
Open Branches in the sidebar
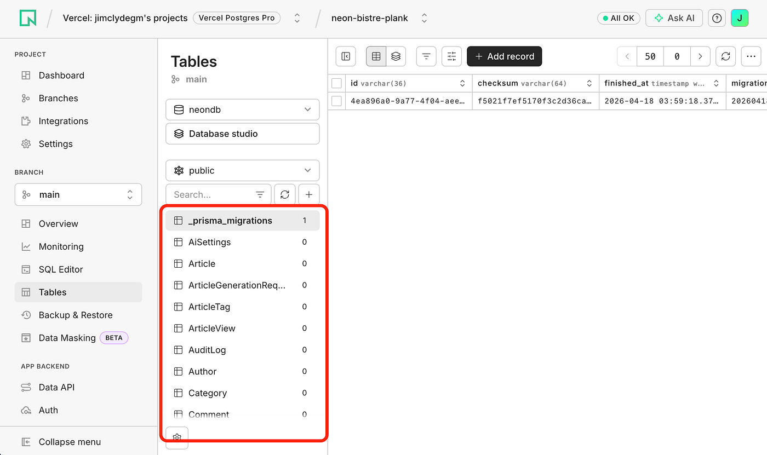(x=78, y=98)
